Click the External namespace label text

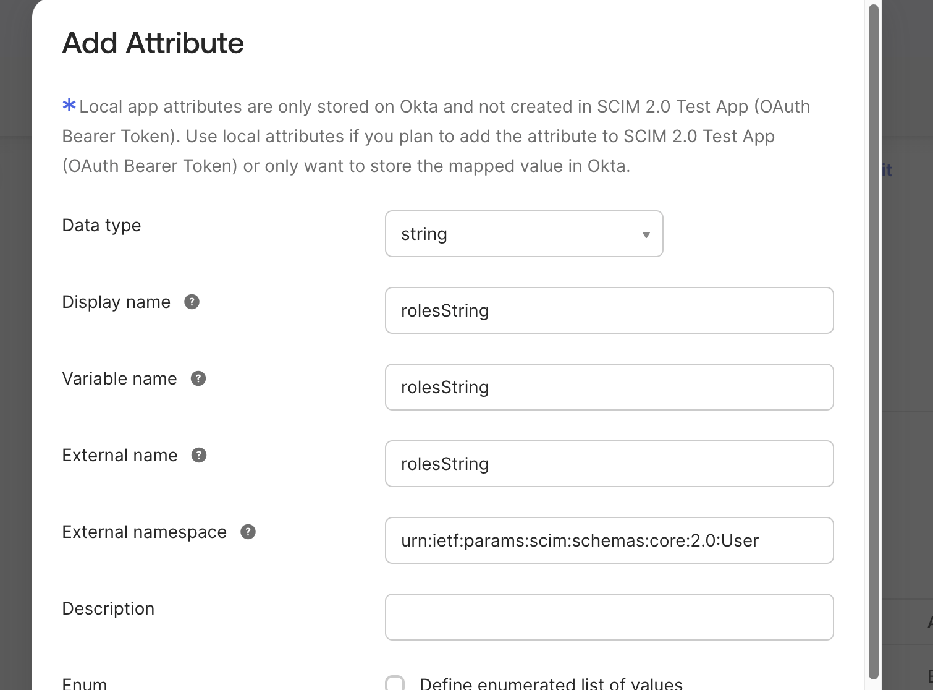[x=145, y=532]
